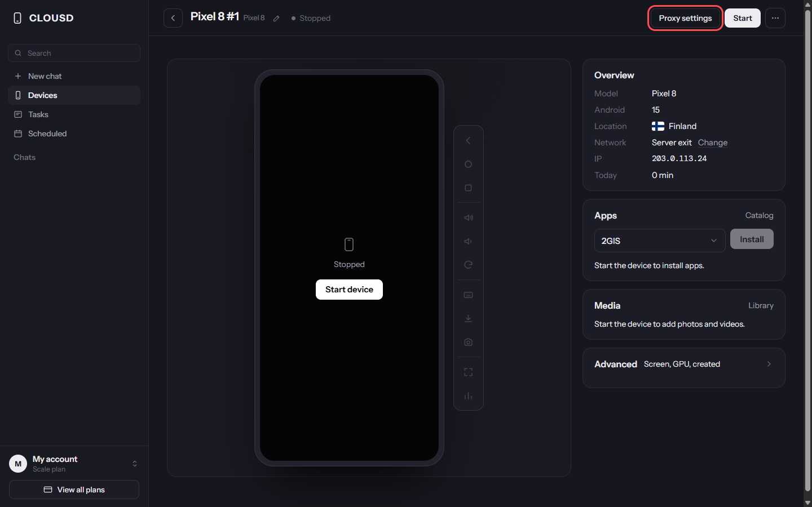Image resolution: width=812 pixels, height=507 pixels.
Task: Open Scheduled in sidebar
Action: (x=74, y=134)
